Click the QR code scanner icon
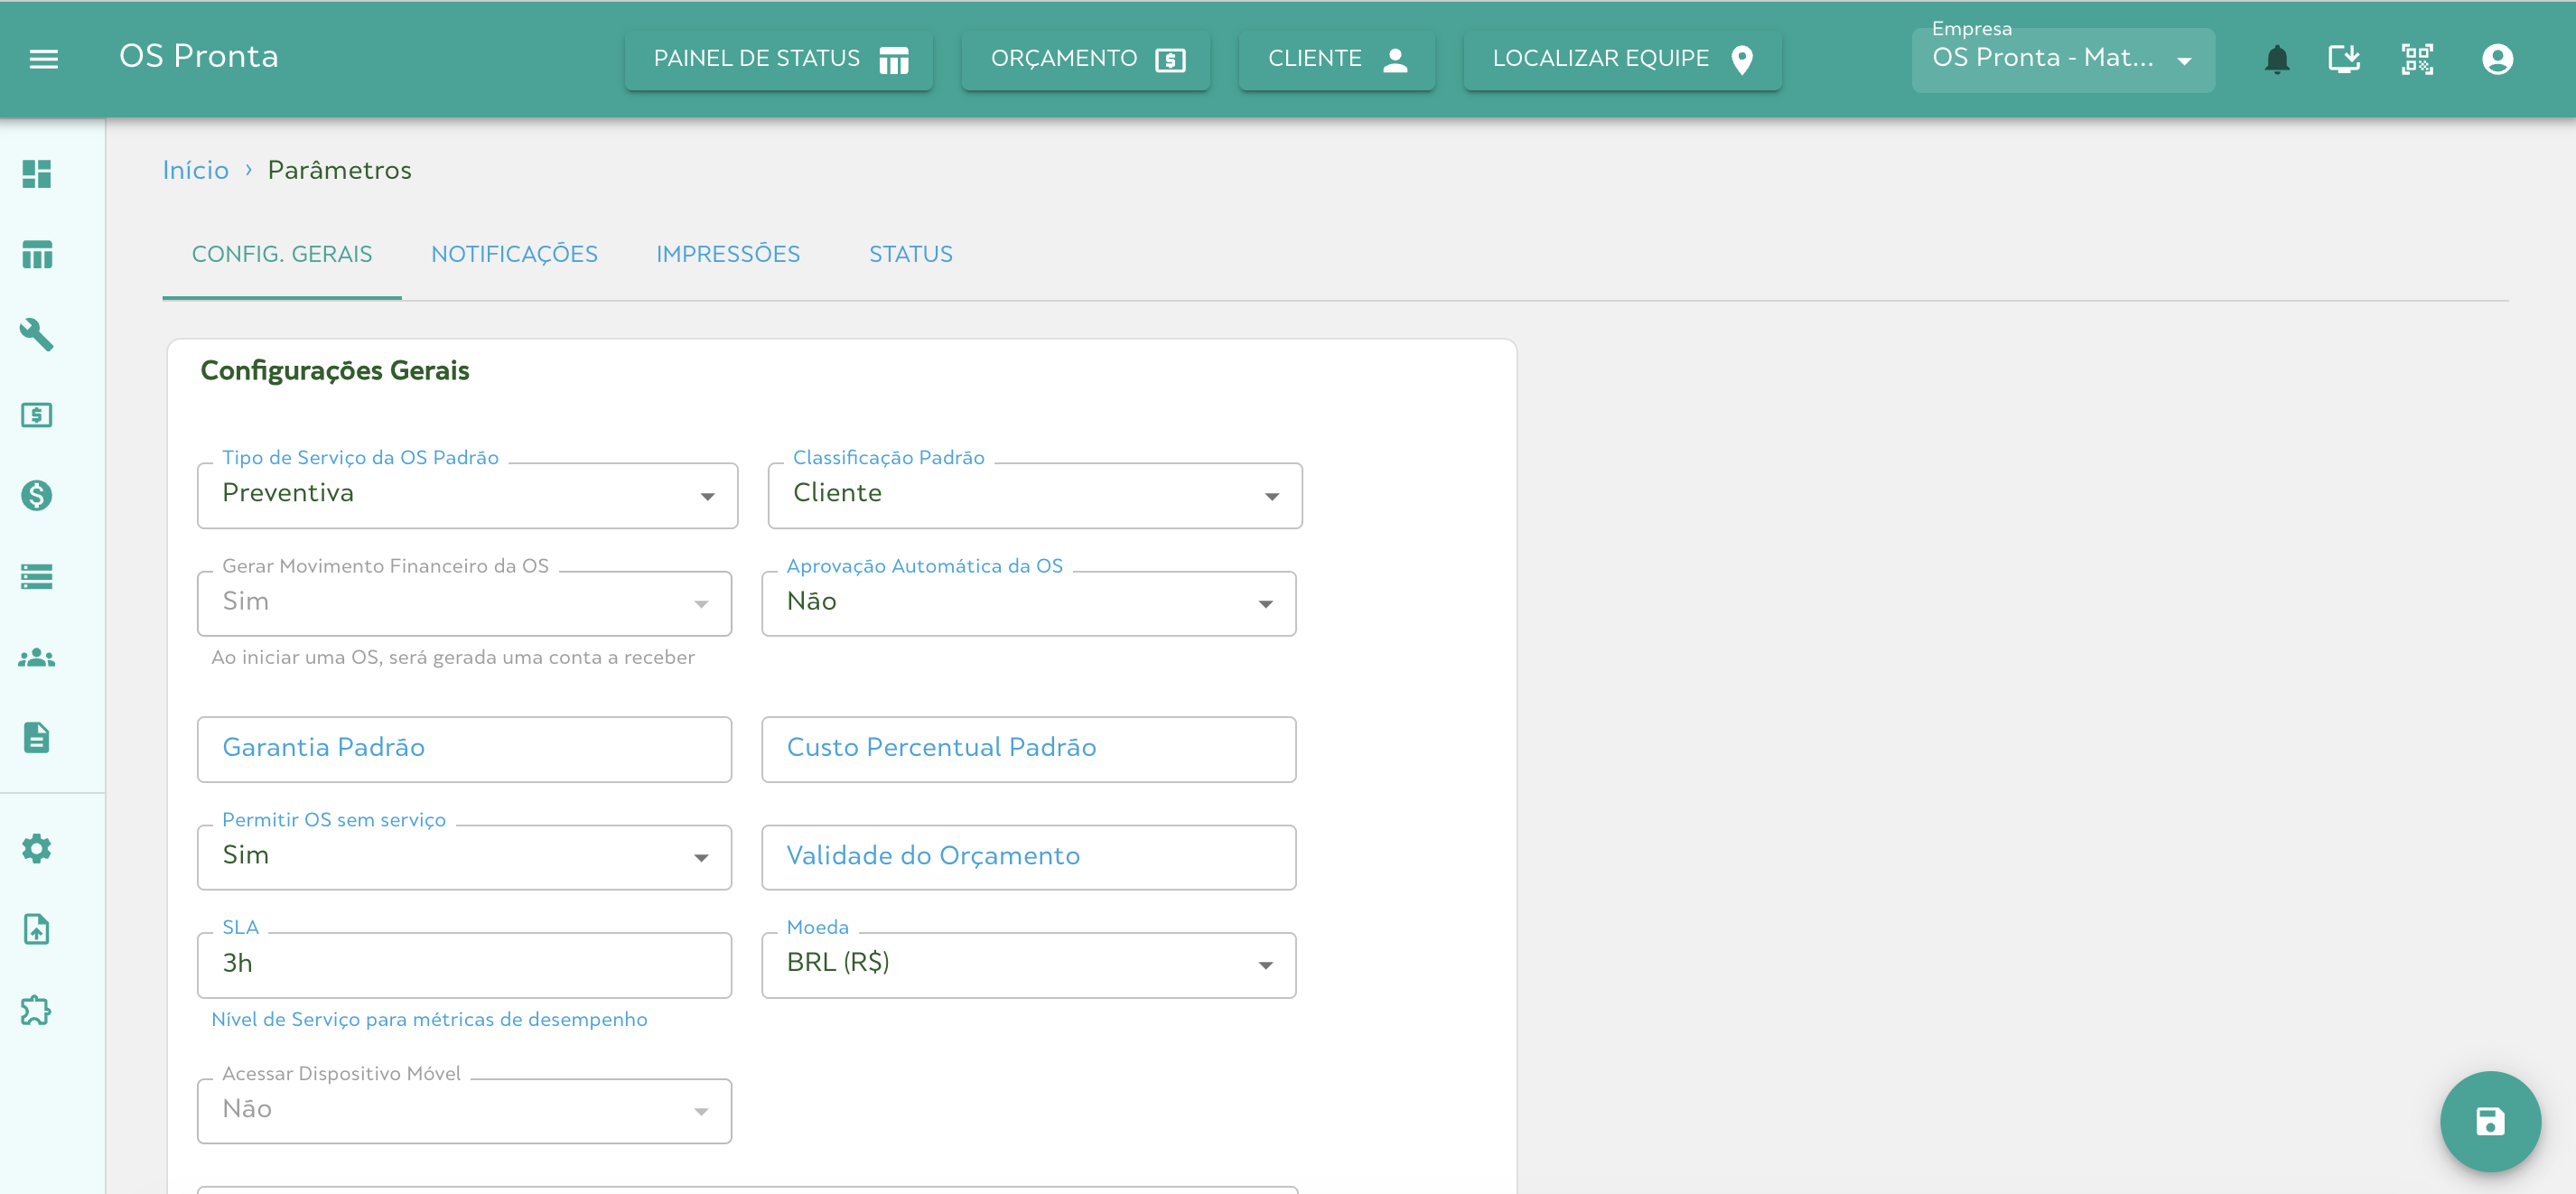This screenshot has height=1194, width=2576. (x=2416, y=59)
